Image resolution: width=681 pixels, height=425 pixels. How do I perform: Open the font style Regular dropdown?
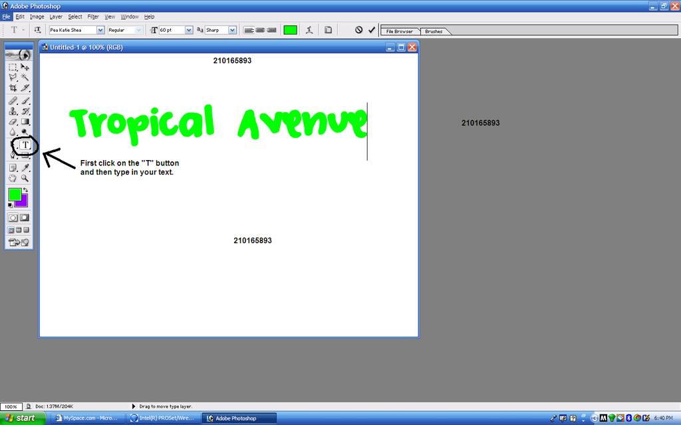coord(138,30)
